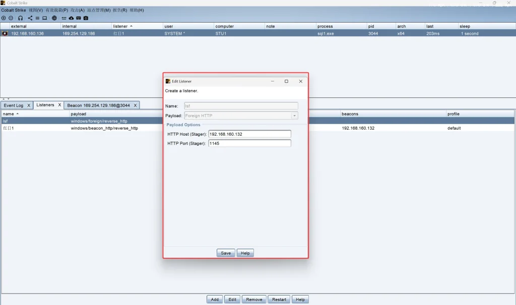Sort sessions by computer column

pyautogui.click(x=239, y=26)
